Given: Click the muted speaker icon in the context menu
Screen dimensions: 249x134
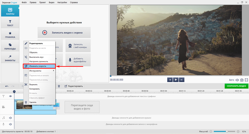Looking at the screenshot, I should pyautogui.click(x=26, y=57).
